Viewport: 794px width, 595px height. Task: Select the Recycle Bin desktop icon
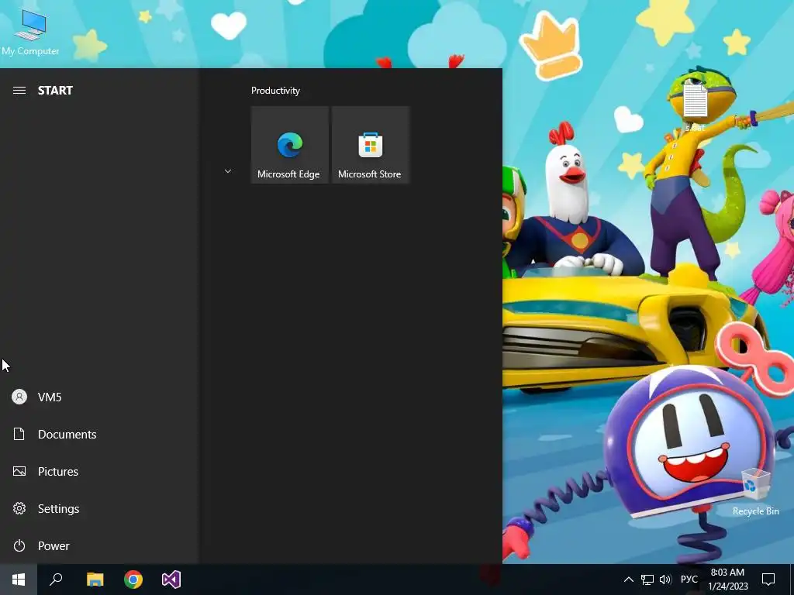[x=756, y=492]
